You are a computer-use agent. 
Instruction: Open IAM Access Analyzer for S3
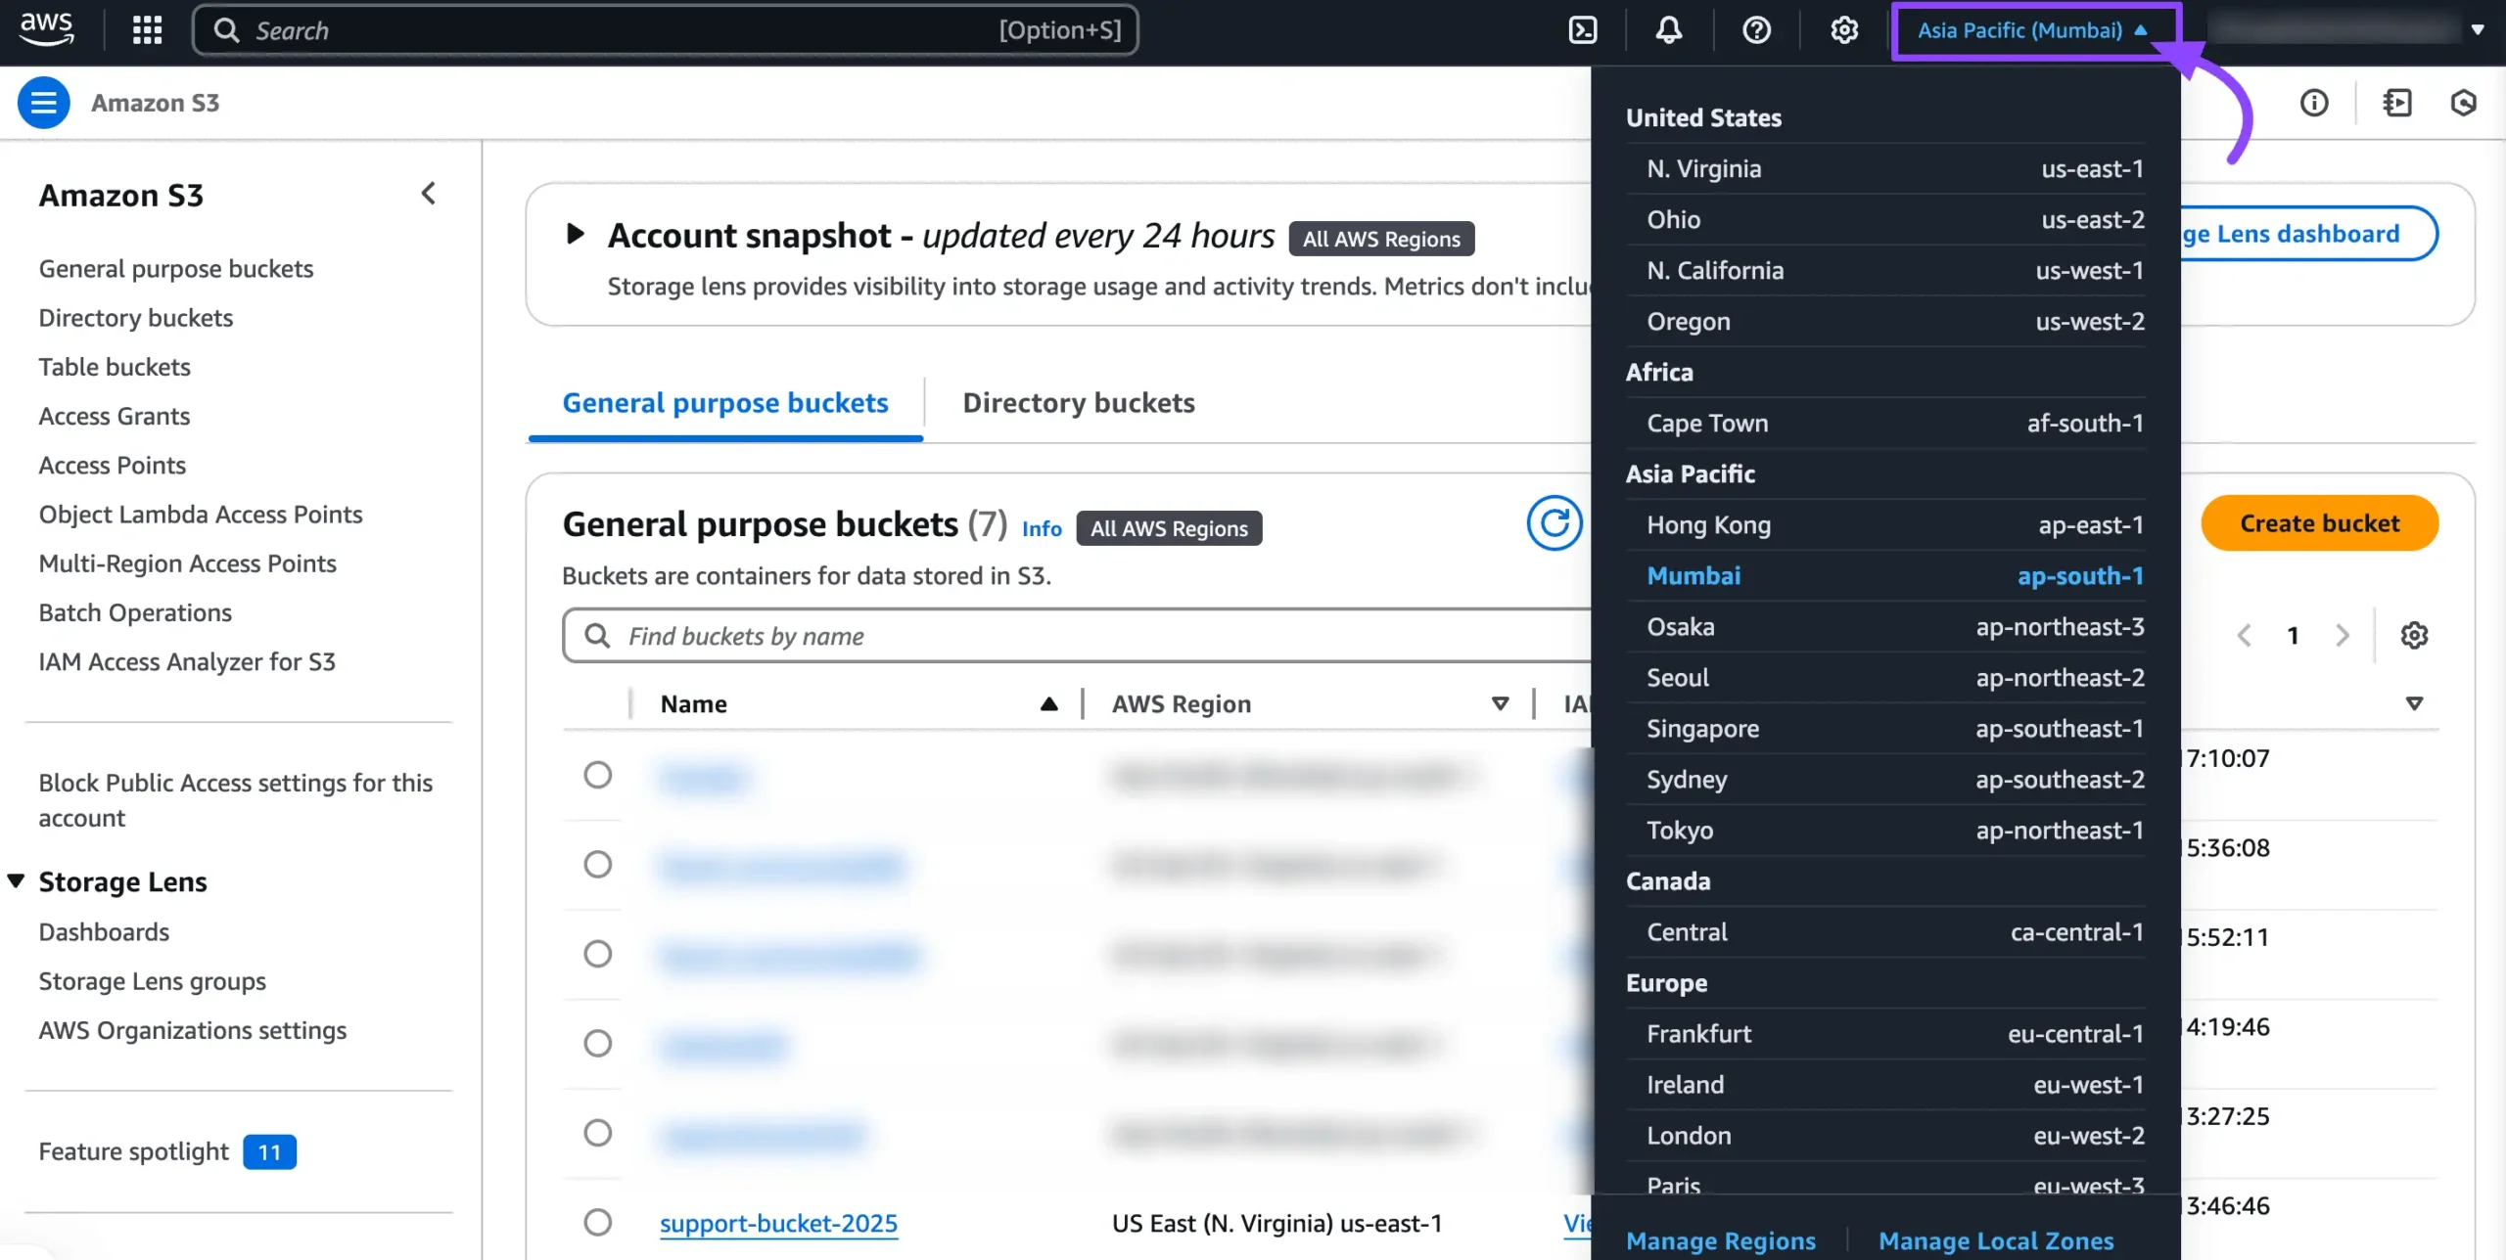pyautogui.click(x=187, y=662)
